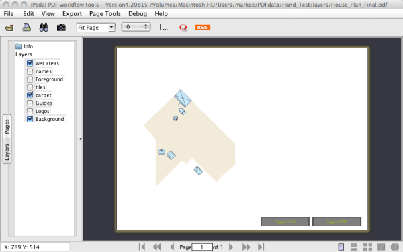This screenshot has height=252, width=403.
Task: Click the rotation value stepper arrows
Action: (x=146, y=27)
